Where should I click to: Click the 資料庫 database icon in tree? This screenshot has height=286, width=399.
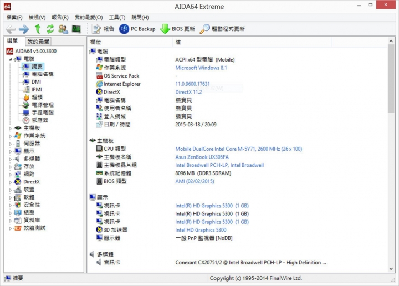coord(18,221)
